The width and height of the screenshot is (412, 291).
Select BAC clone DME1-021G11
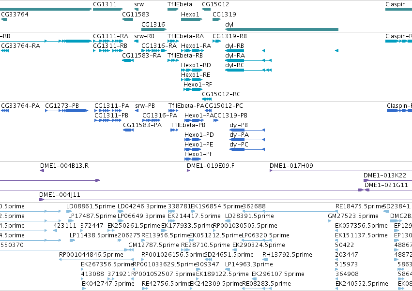(386, 185)
